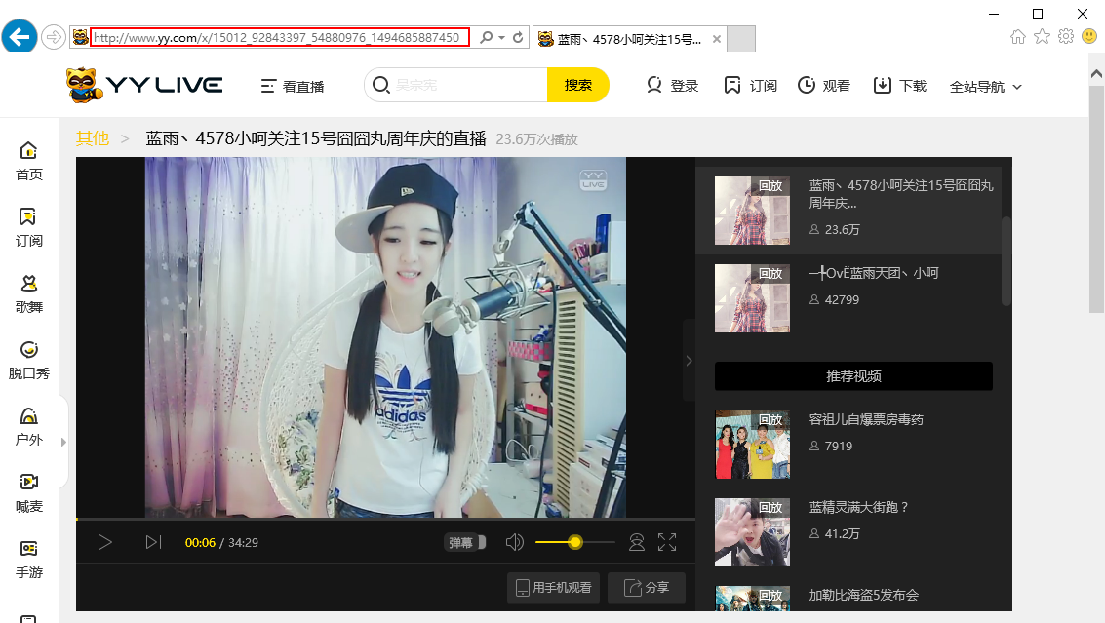This screenshot has height=623, width=1105.
Task: Click the 用手机观看 button
Action: click(x=553, y=588)
